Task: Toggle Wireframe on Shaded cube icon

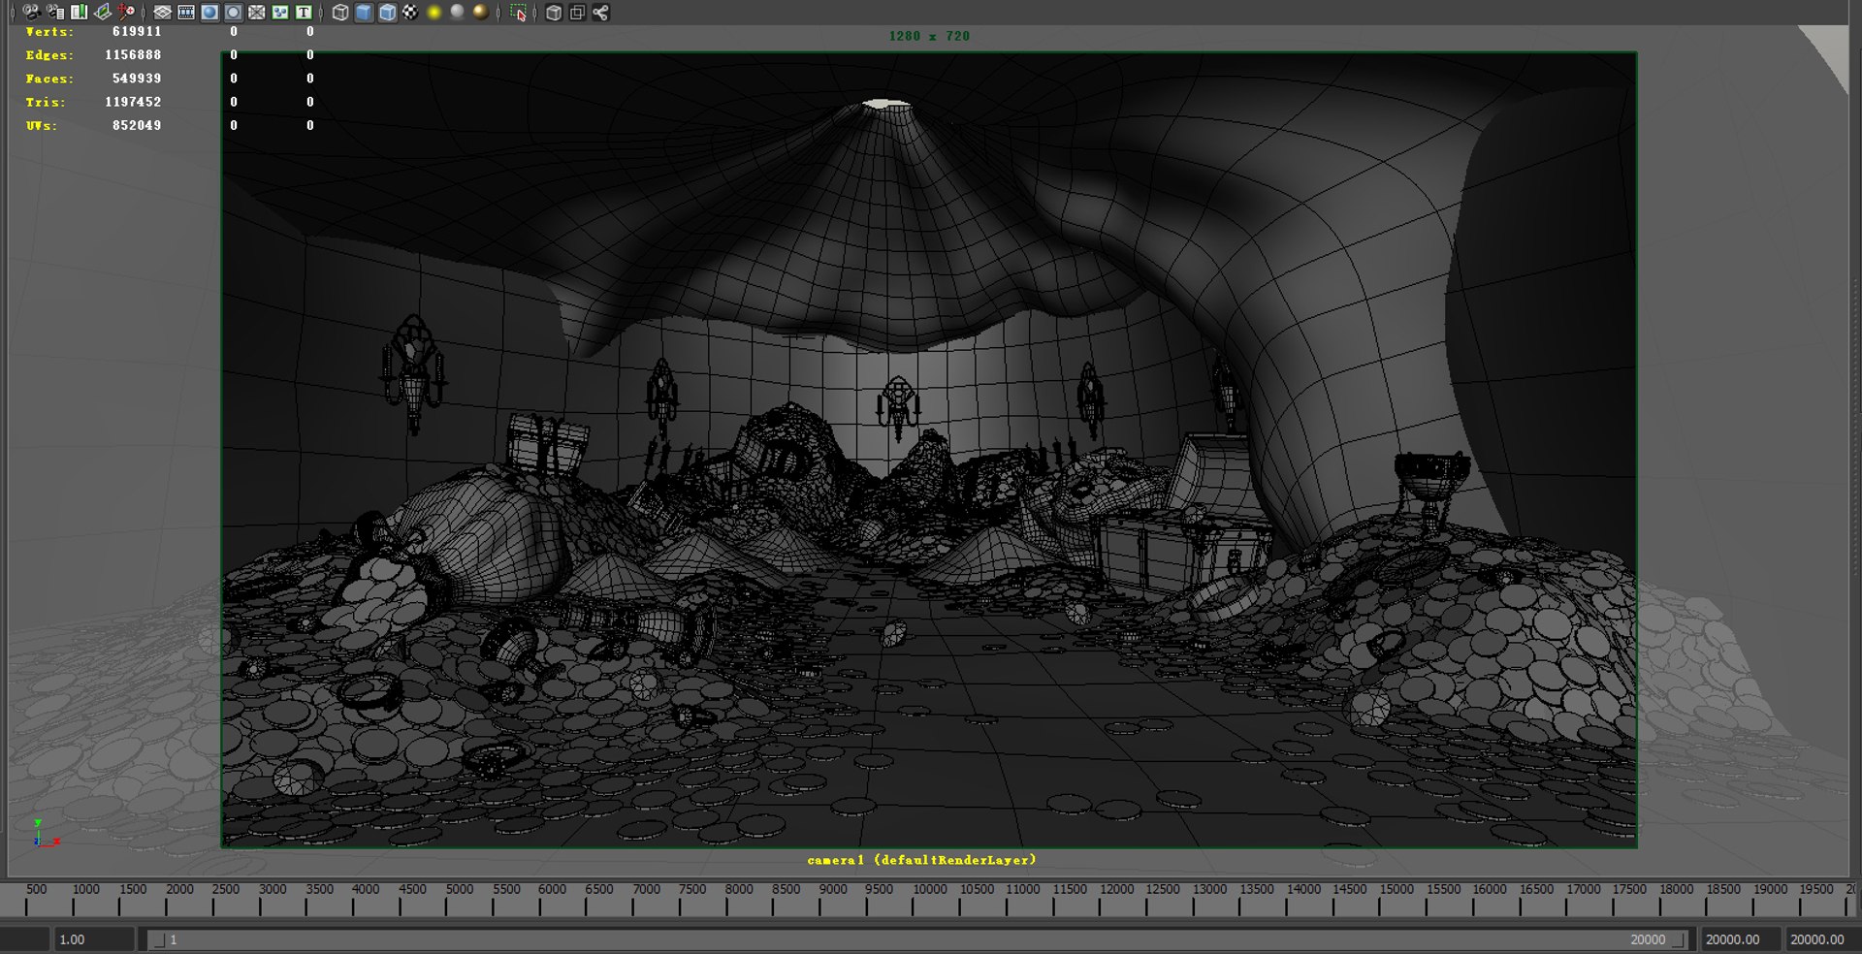Action: tap(387, 12)
